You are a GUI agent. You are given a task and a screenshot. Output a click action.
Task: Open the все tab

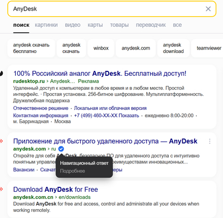point(177,25)
